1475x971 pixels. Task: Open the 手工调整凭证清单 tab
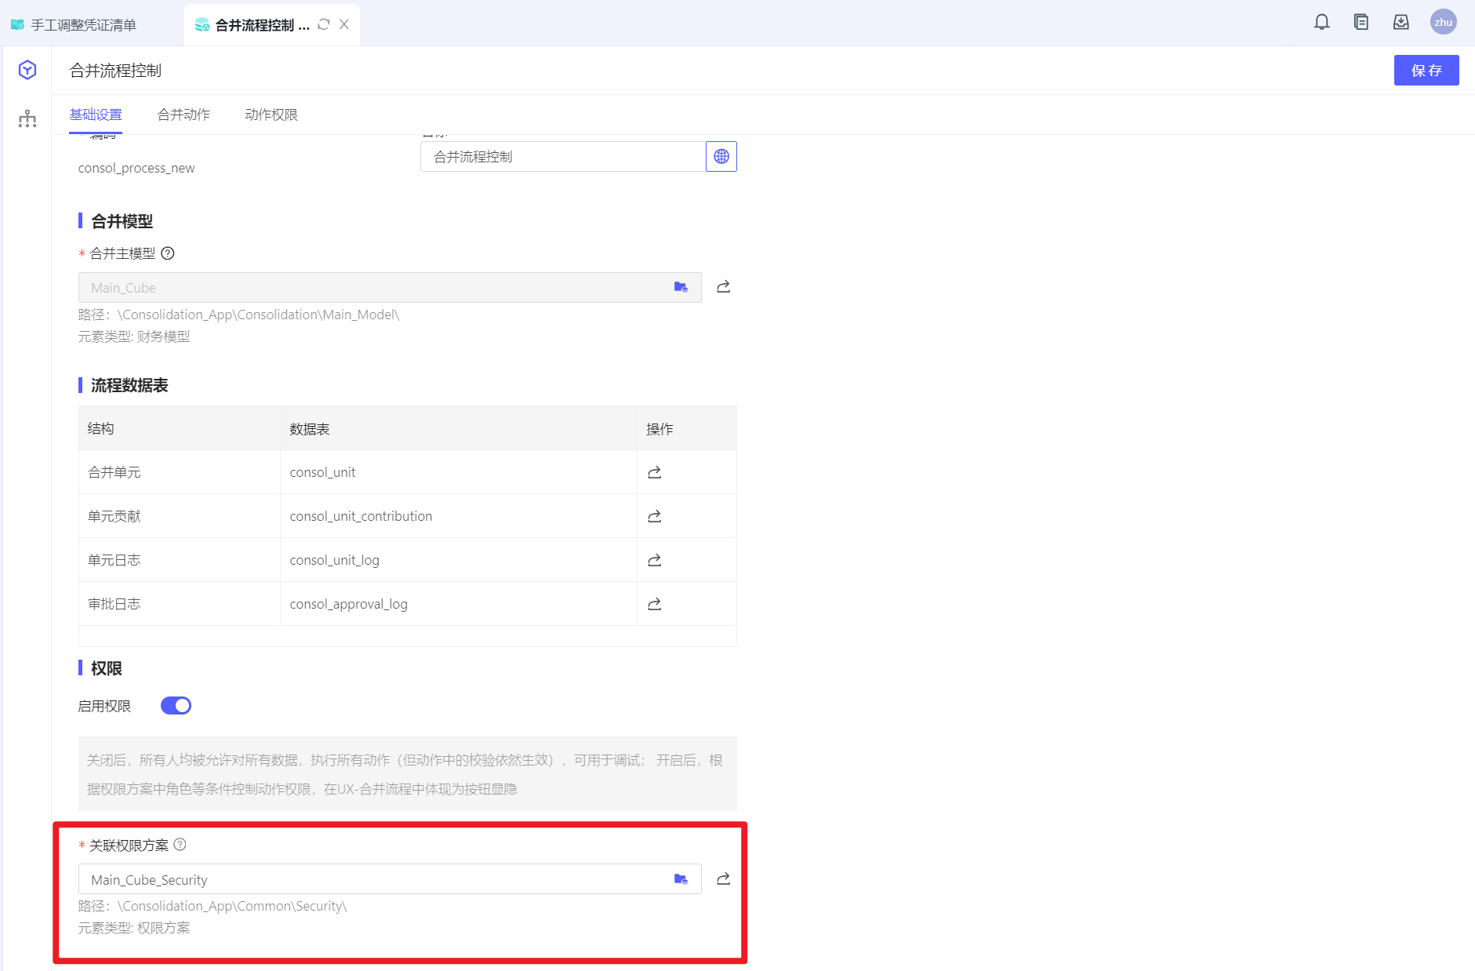(x=83, y=25)
